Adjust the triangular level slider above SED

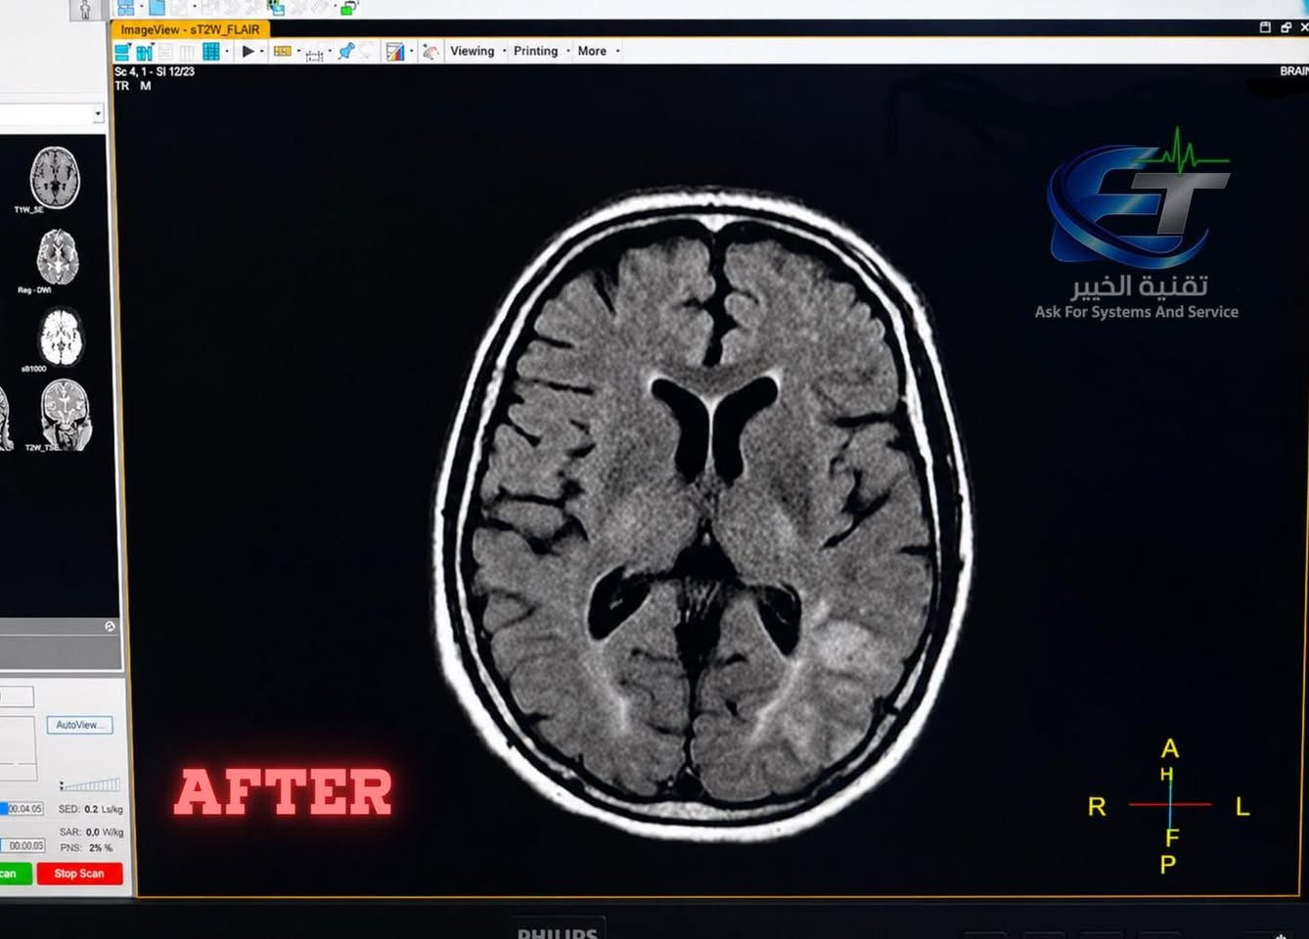pos(91,784)
